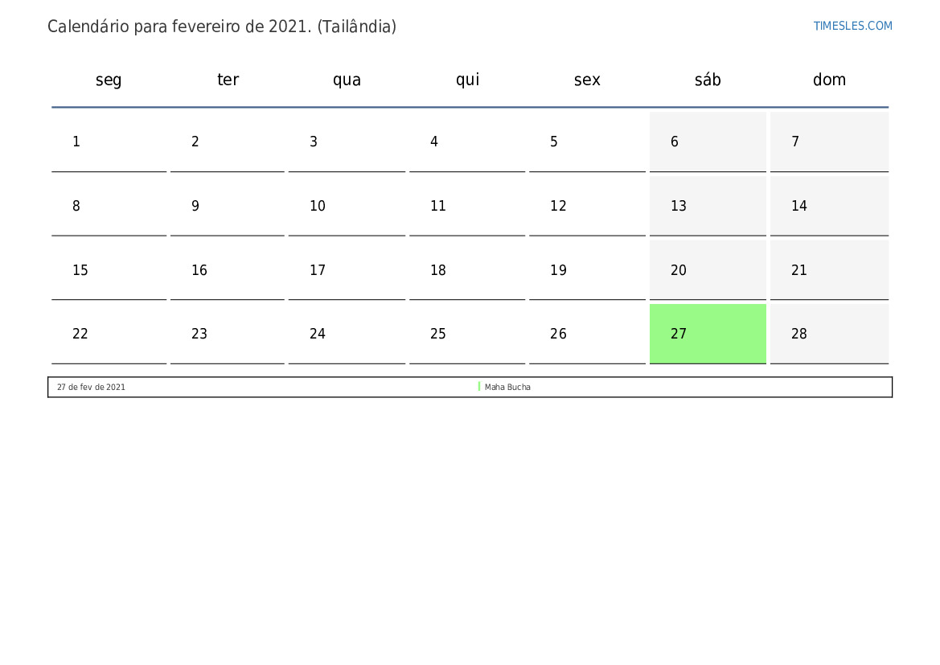The height and width of the screenshot is (665, 940).
Task: Click day 4 in the calendar
Action: 467,142
